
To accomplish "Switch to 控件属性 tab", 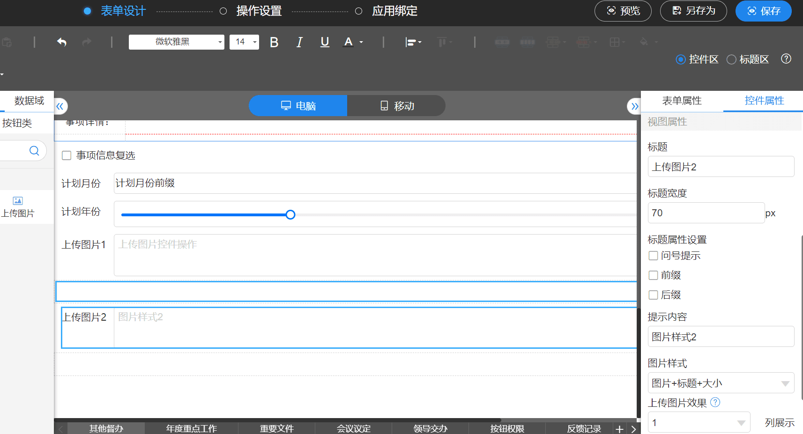I will click(764, 101).
